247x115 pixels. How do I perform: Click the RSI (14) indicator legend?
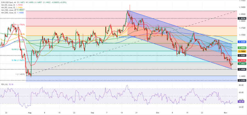point(4,84)
